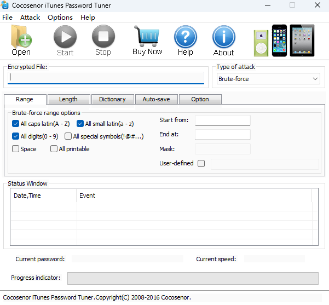Screen dimensions: 329x305
Task: Click the User-defined characters field
Action: point(265,164)
